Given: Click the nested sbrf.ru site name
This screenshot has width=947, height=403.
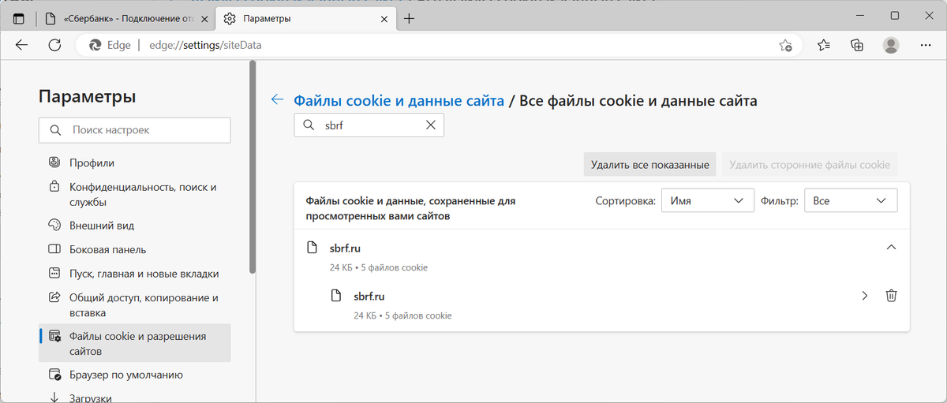Looking at the screenshot, I should [369, 297].
